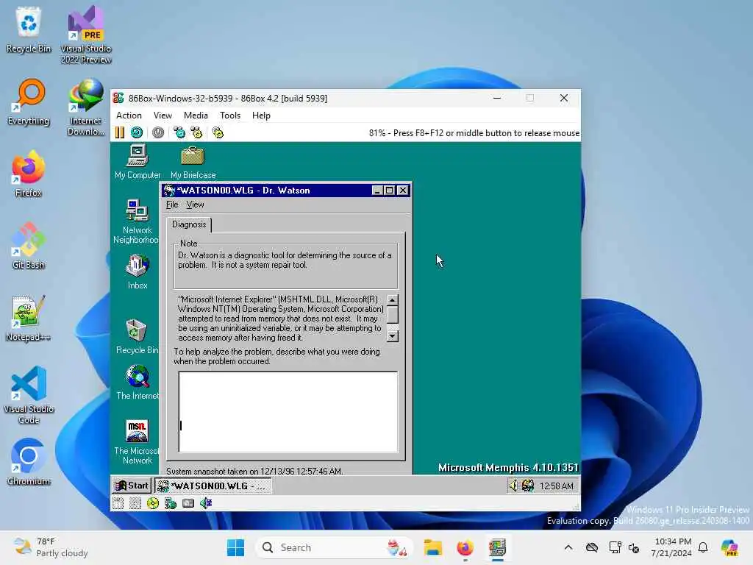Select the Git Bash desktop icon
This screenshot has height=565, width=753.
tap(29, 246)
